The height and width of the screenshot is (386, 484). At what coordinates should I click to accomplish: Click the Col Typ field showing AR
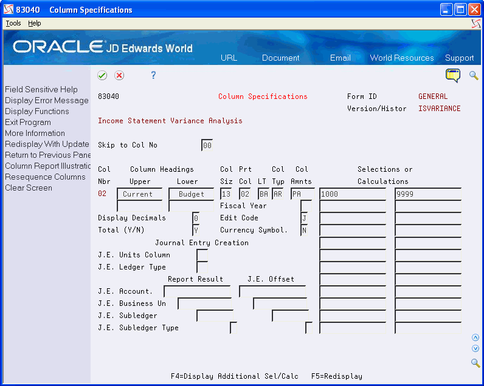point(277,194)
